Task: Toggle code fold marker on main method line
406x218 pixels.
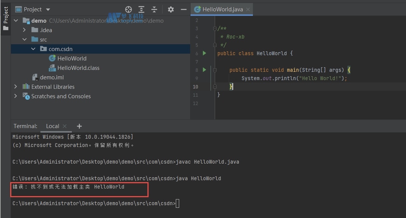Action: (x=215, y=70)
